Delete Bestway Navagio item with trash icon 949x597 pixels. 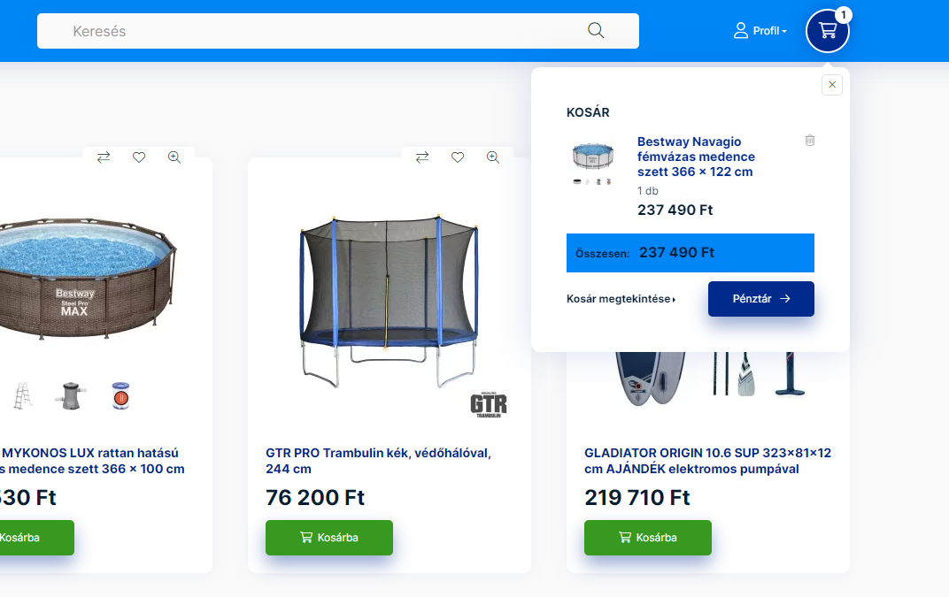coord(810,141)
